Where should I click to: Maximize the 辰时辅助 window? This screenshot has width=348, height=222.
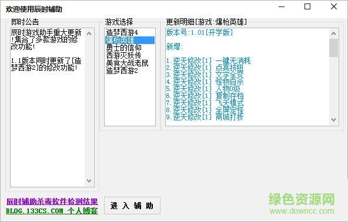pyautogui.click(x=307, y=7)
